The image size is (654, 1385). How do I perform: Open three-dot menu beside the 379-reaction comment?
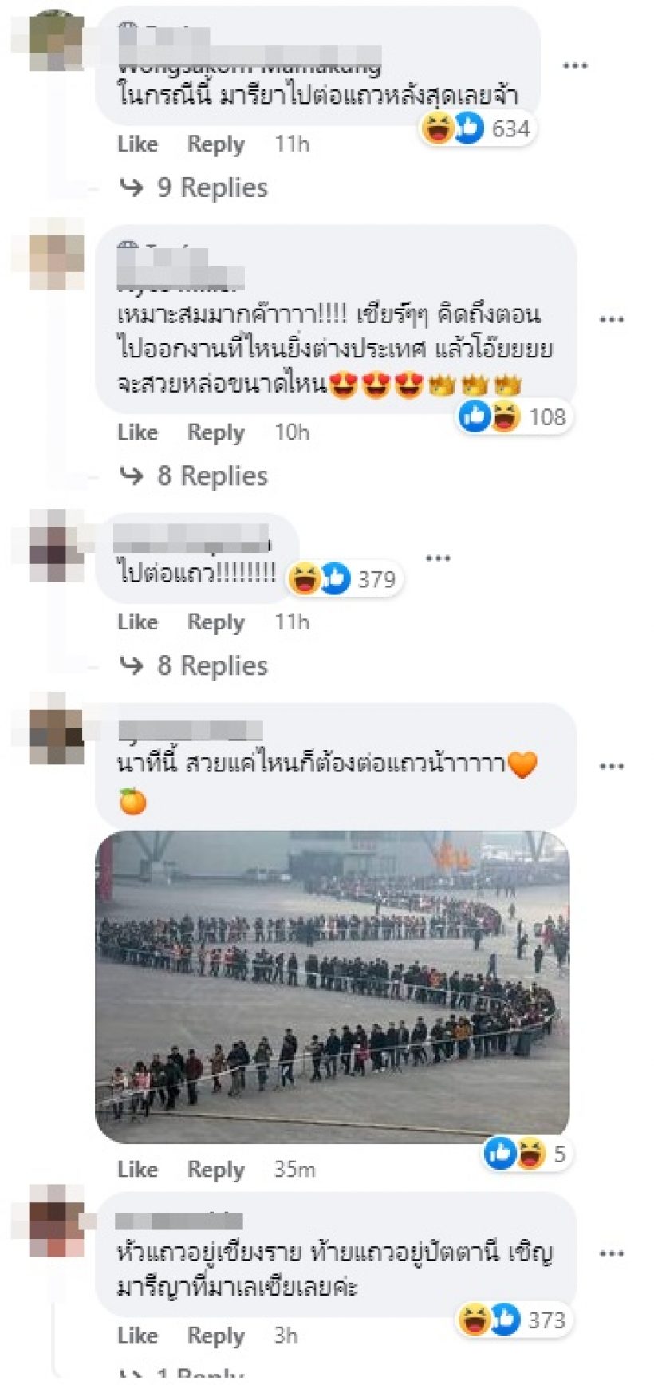(438, 558)
